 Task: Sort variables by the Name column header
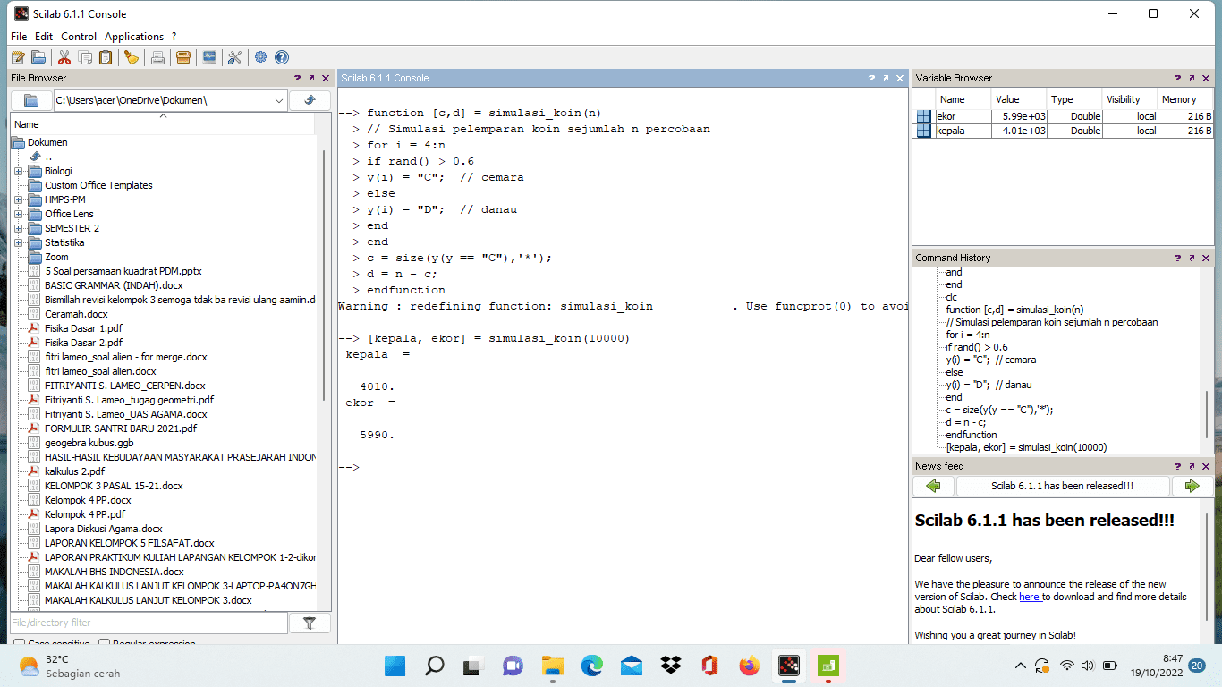(x=963, y=99)
